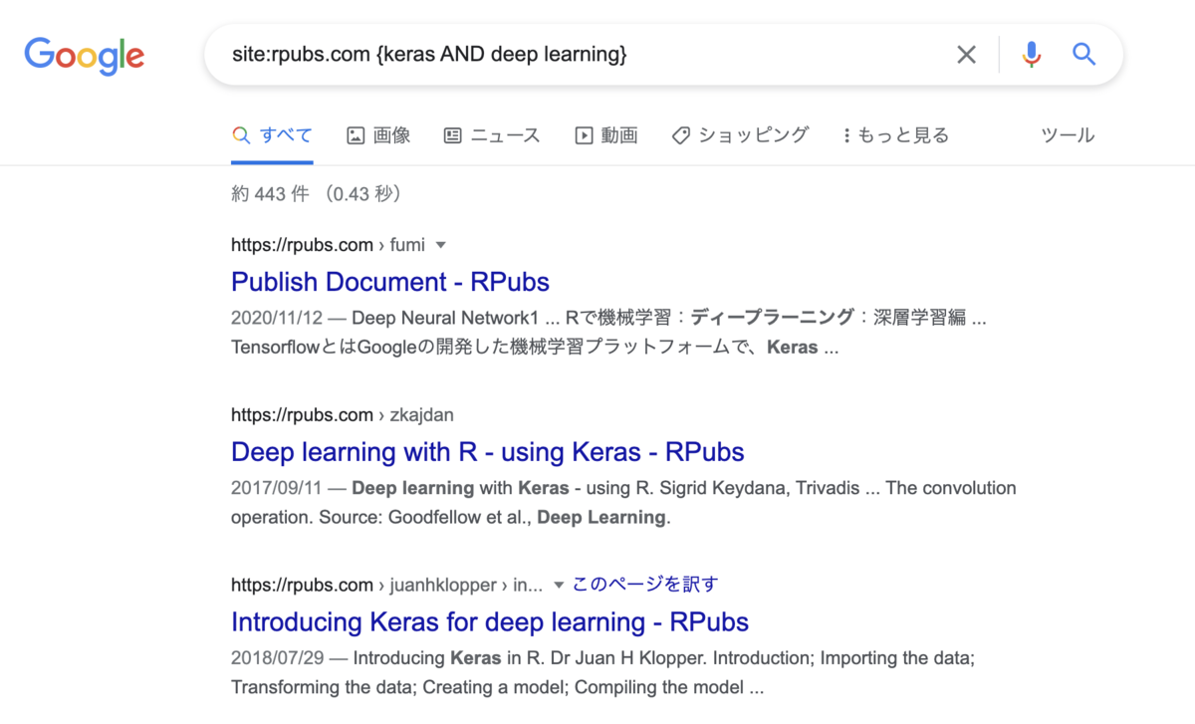Switch to the 動画 tab

606,135
